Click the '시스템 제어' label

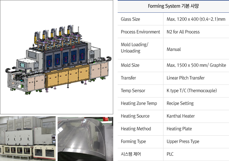point(131,154)
